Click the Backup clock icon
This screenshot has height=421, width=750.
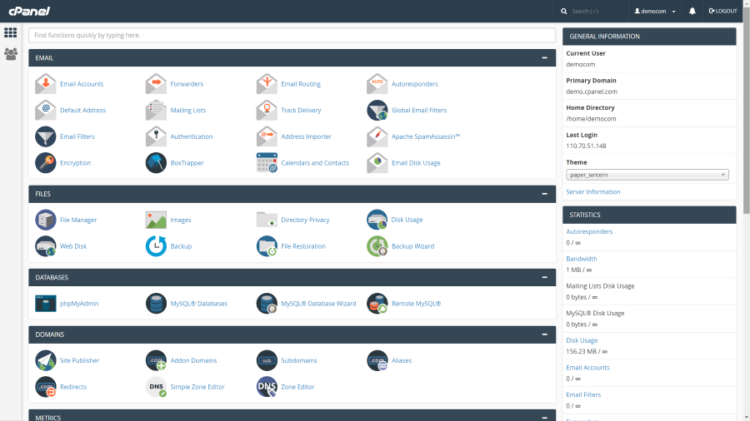coord(156,246)
